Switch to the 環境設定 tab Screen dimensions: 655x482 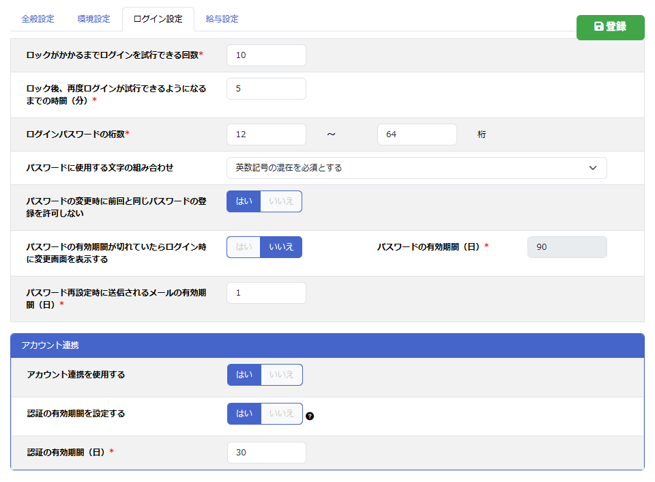(93, 19)
